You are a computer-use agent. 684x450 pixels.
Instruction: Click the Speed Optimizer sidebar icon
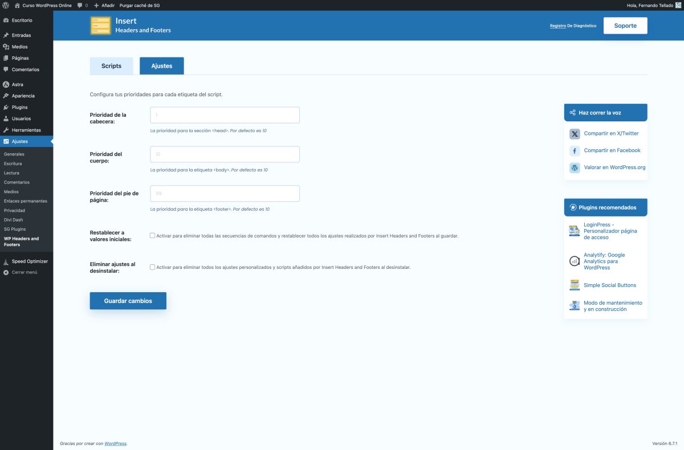click(x=6, y=261)
